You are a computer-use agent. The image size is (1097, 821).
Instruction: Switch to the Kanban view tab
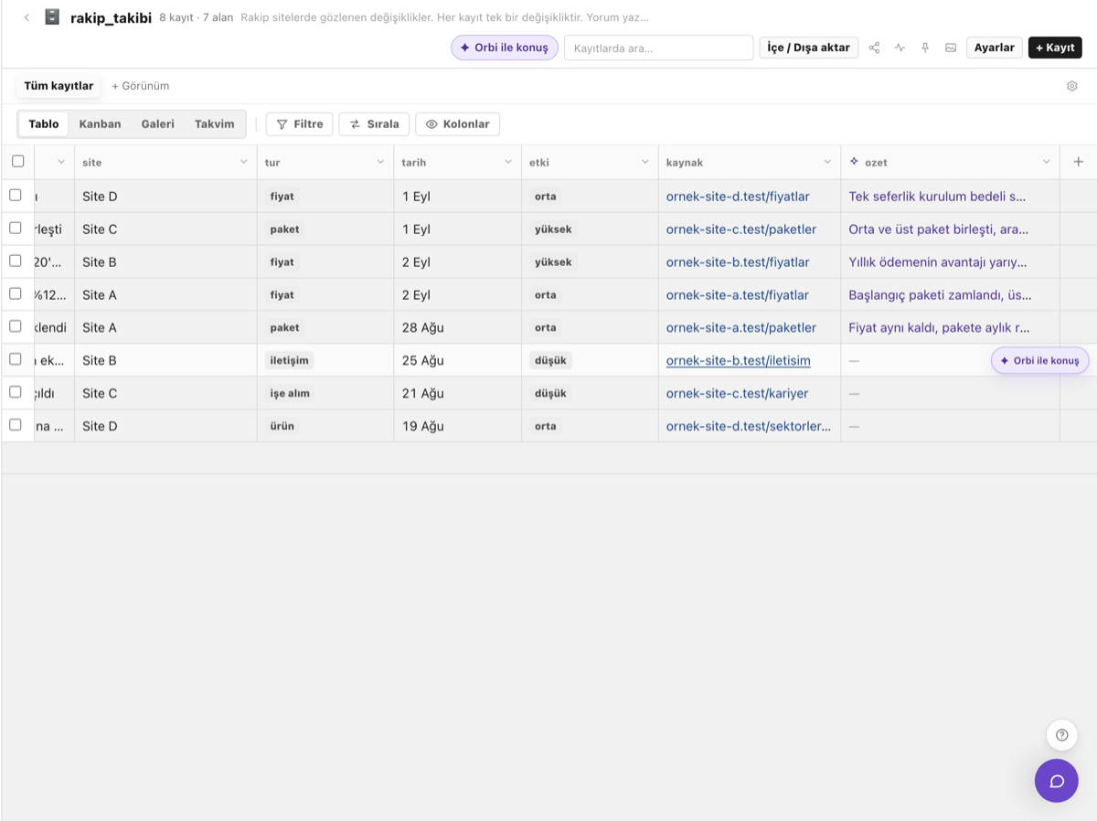coord(100,124)
